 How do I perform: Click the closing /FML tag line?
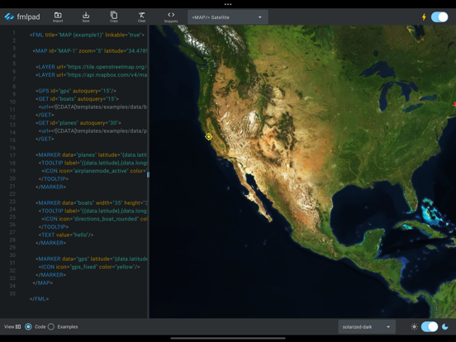point(40,299)
